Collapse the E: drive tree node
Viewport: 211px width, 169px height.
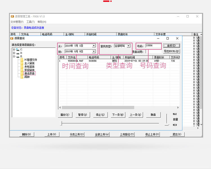pos(14,56)
